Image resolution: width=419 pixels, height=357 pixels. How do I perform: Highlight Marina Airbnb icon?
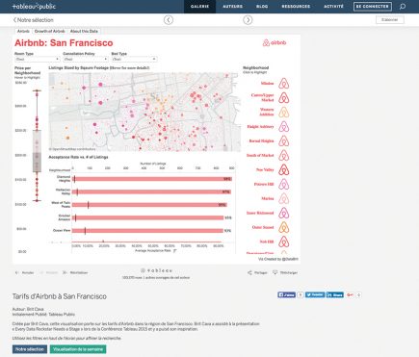284,198
